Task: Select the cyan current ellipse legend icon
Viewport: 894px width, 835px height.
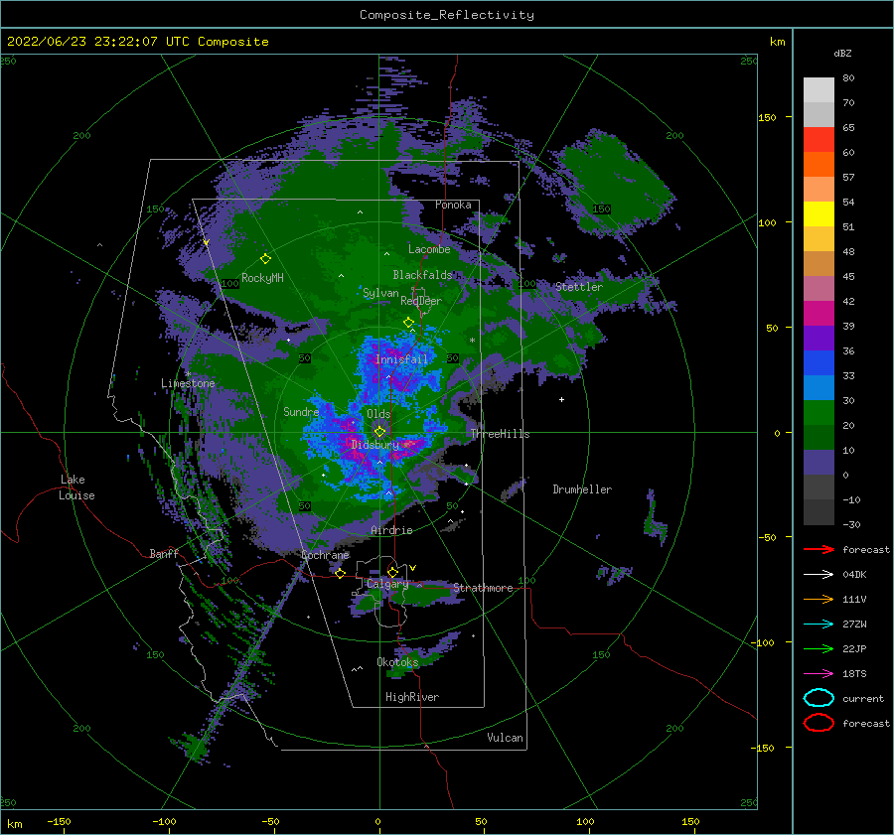Action: coord(819,698)
